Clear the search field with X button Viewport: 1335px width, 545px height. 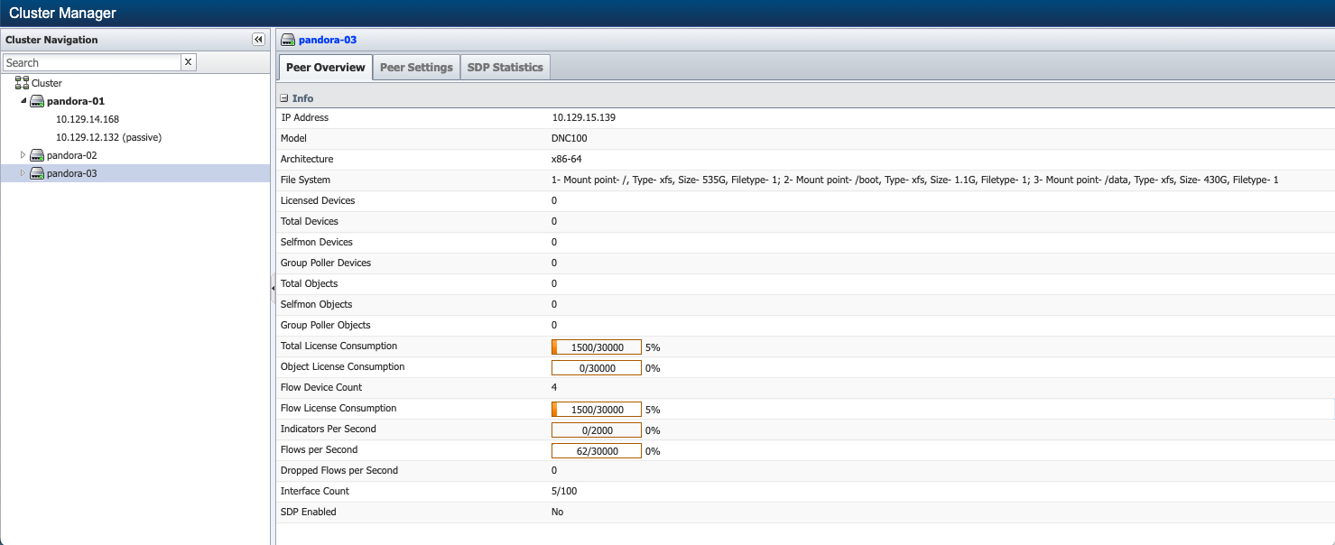click(188, 62)
